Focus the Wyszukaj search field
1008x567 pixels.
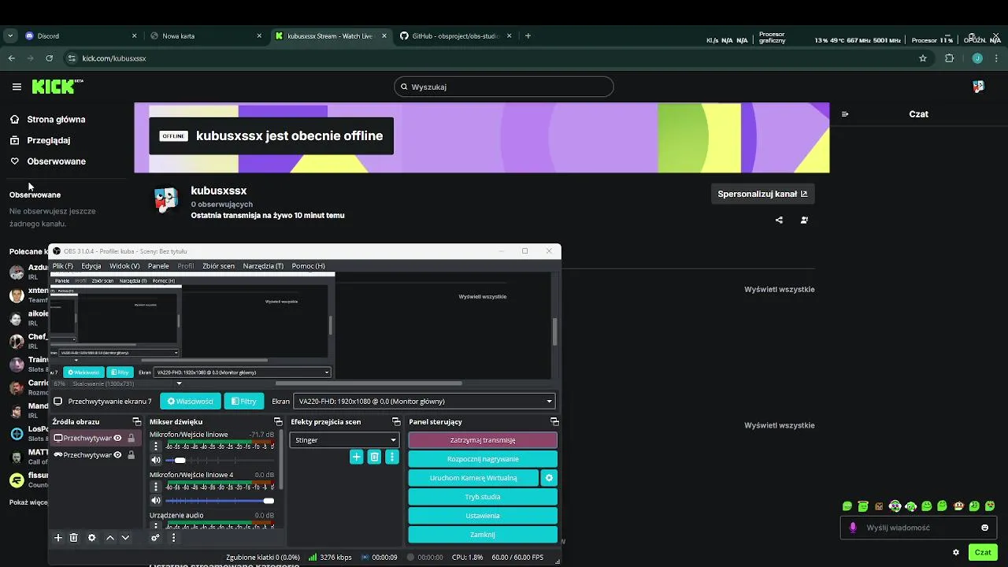coord(504,87)
